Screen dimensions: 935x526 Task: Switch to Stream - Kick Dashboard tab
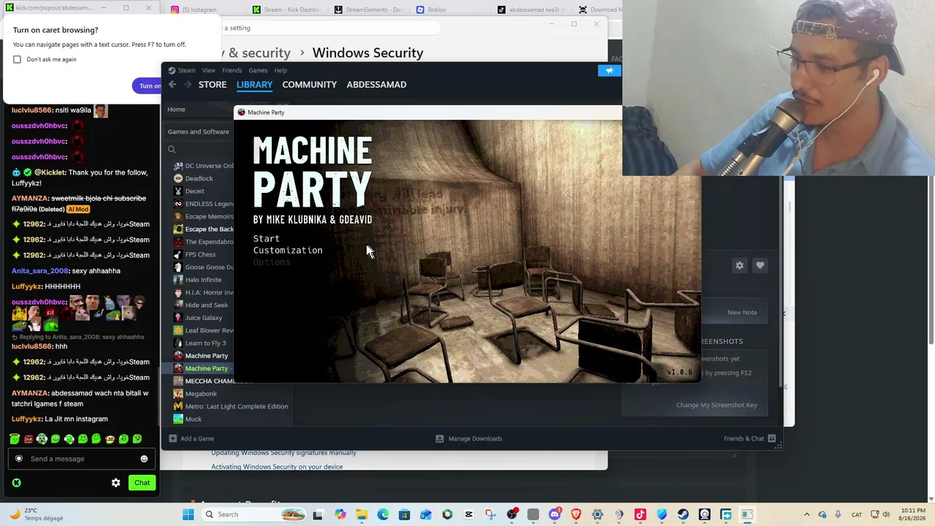(286, 10)
